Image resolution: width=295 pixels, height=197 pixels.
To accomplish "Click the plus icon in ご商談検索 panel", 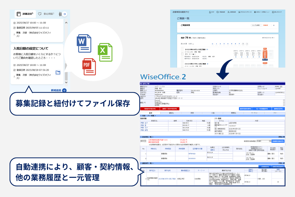I will 274,25.
